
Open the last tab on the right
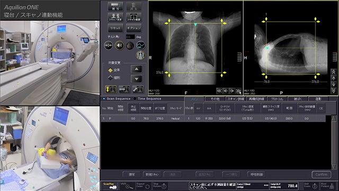point(318,99)
